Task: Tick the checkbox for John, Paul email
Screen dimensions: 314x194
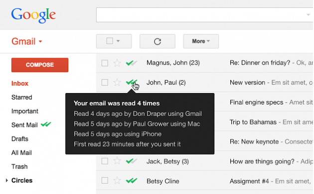Action: pyautogui.click(x=105, y=82)
